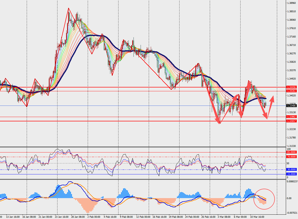The height and width of the screenshot is (219, 298).
Task: Select the red 1.34261 price level label
Action: click(x=291, y=91)
